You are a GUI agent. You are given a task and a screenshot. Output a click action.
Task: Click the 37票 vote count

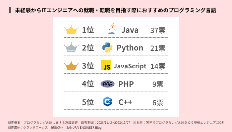pyautogui.click(x=157, y=30)
